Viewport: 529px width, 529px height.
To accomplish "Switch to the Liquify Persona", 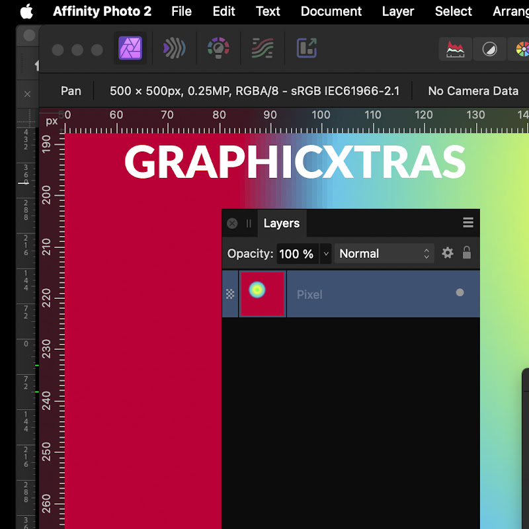I will pyautogui.click(x=174, y=48).
